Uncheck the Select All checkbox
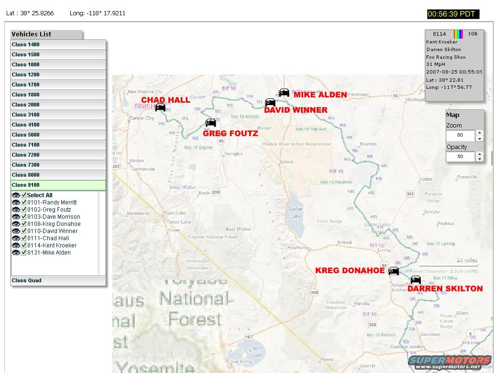 [x=23, y=195]
